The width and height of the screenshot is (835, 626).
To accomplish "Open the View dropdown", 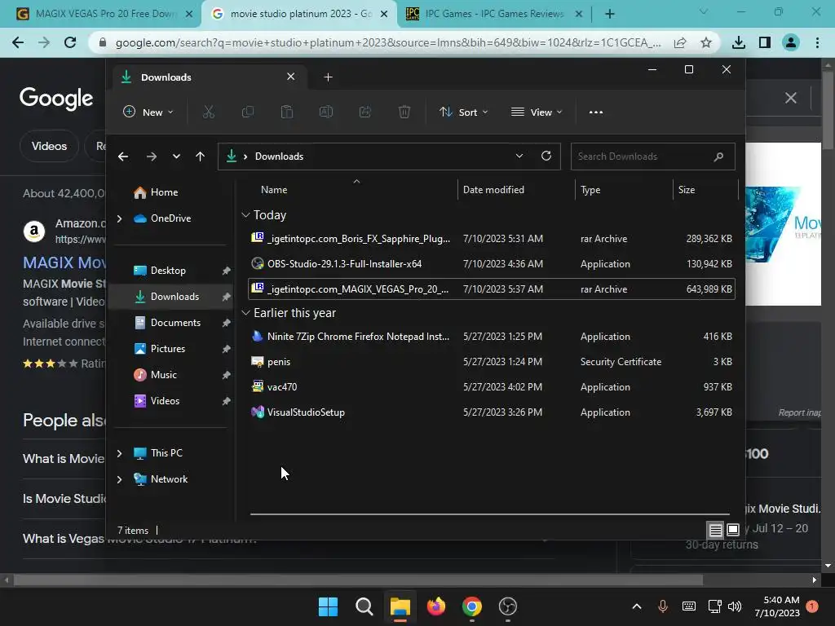I will point(537,112).
